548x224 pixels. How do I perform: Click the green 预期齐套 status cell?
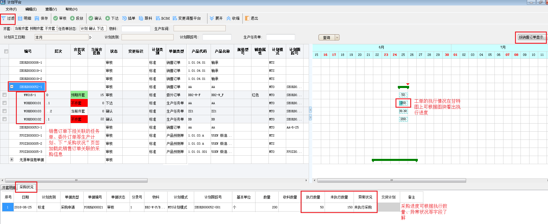pyautogui.click(x=79, y=95)
